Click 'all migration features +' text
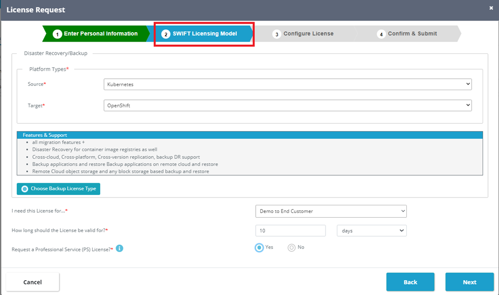This screenshot has height=295, width=499. 58,143
